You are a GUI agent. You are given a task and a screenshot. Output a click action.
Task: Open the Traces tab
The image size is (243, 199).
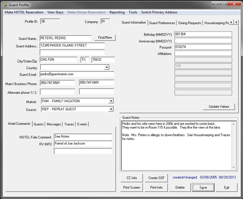point(69,124)
